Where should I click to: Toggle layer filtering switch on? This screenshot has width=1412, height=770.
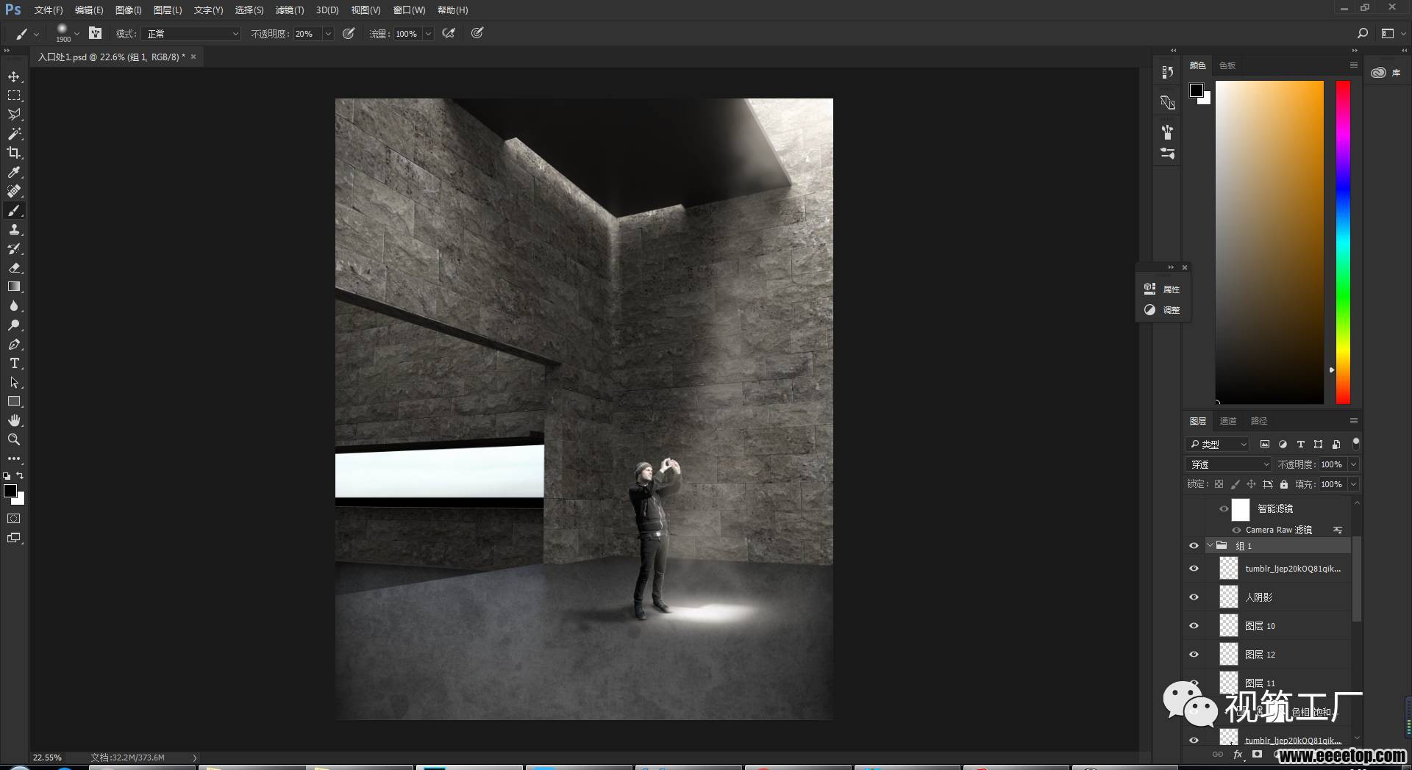pos(1356,443)
